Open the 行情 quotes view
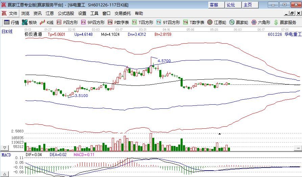 pyautogui.click(x=11, y=23)
